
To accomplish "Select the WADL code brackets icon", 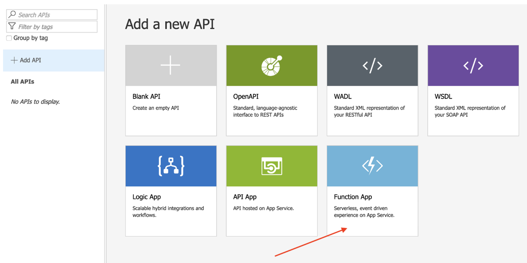I will 372,65.
